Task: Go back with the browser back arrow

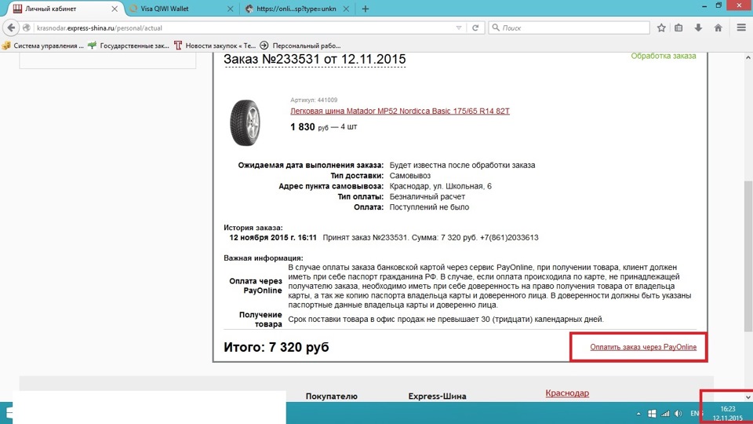Action: click(x=11, y=28)
